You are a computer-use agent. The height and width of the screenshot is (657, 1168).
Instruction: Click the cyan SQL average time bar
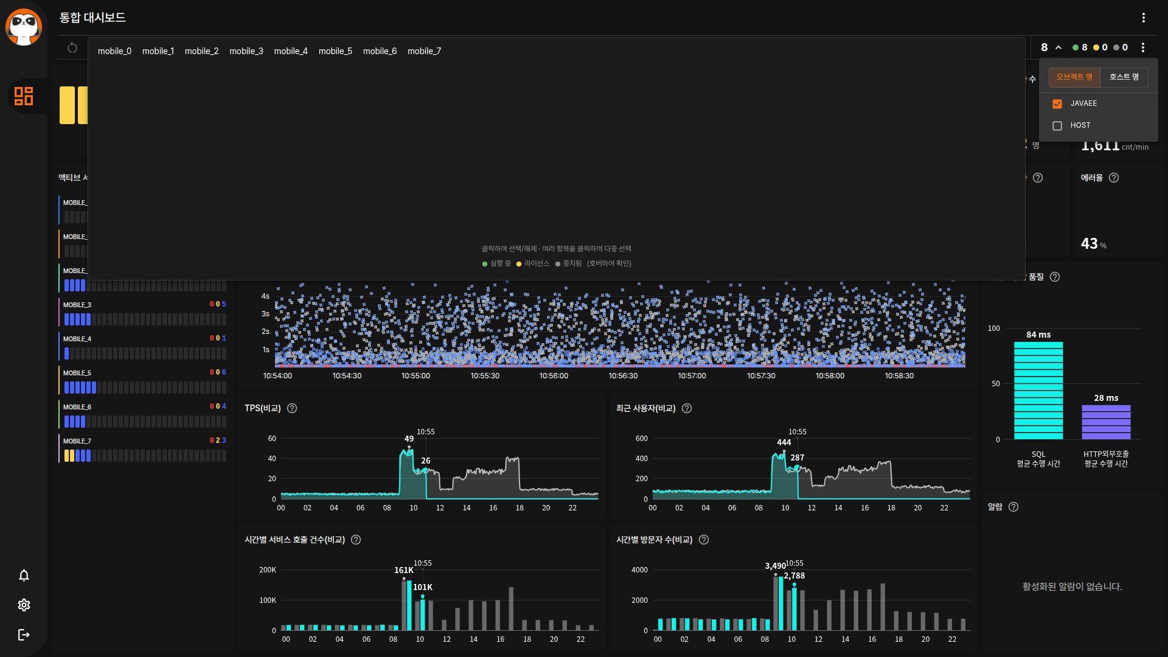[x=1038, y=390]
